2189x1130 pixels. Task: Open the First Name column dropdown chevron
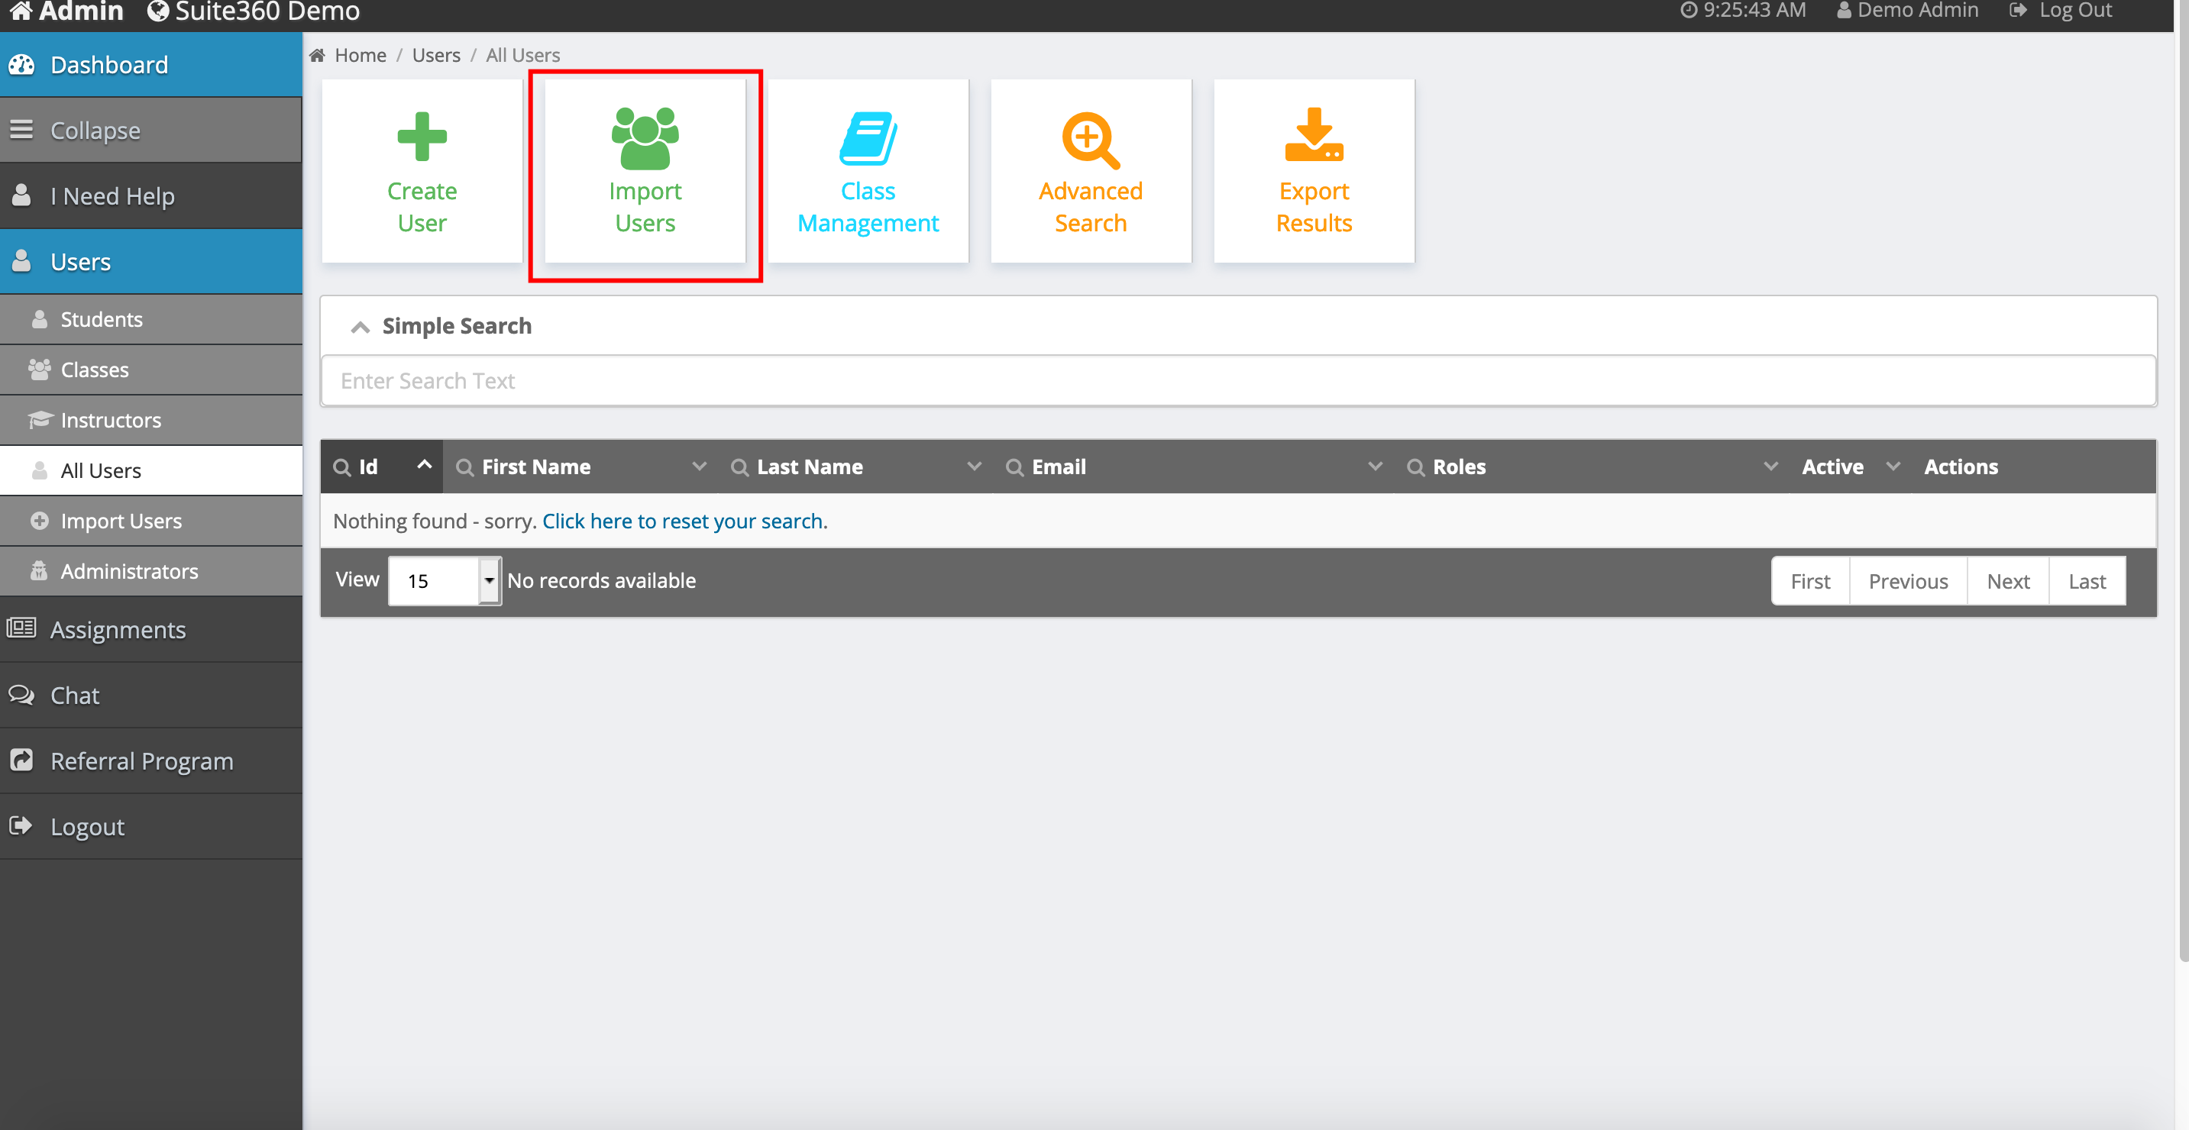point(699,467)
